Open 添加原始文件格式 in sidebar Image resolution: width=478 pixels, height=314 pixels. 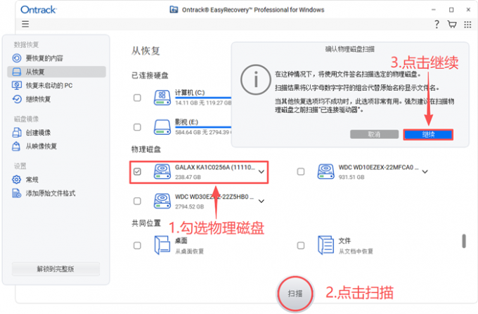pyautogui.click(x=57, y=193)
